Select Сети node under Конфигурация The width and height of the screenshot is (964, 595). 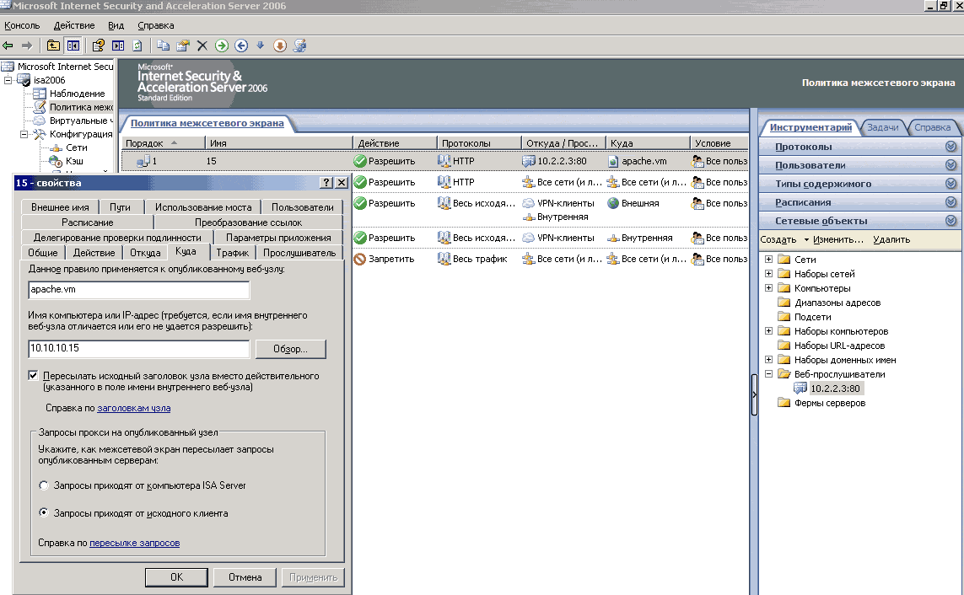(x=76, y=147)
